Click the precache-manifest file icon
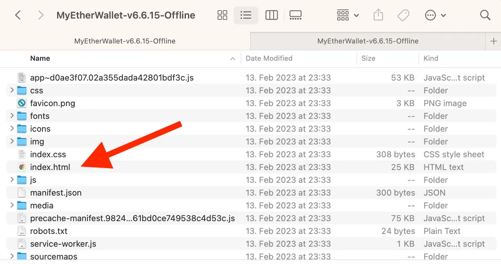Viewport: 501px width, 264px height. (22, 218)
